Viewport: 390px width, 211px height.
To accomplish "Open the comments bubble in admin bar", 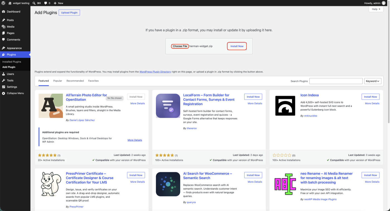I will pyautogui.click(x=46, y=3).
